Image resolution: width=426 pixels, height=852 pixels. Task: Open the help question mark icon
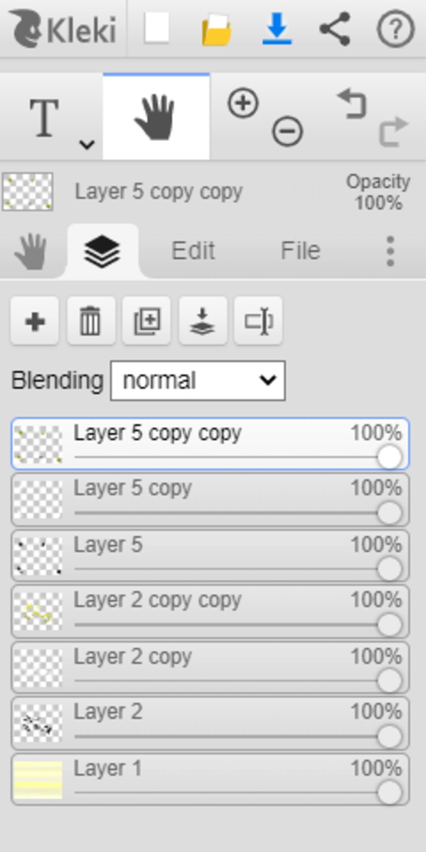(395, 29)
